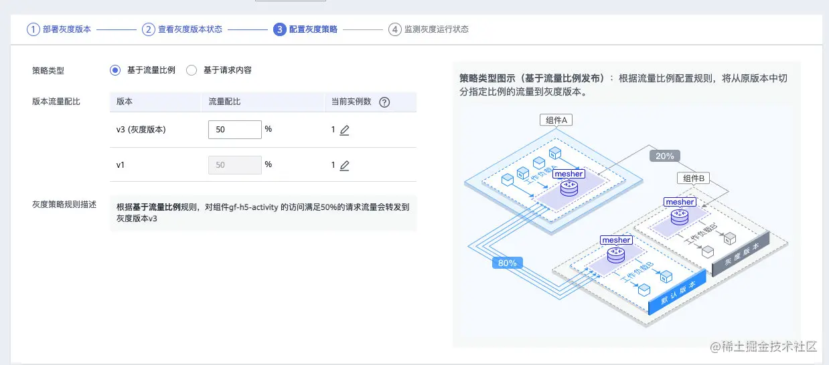Click the 20% traffic badge in diagram
829x365 pixels.
665,156
